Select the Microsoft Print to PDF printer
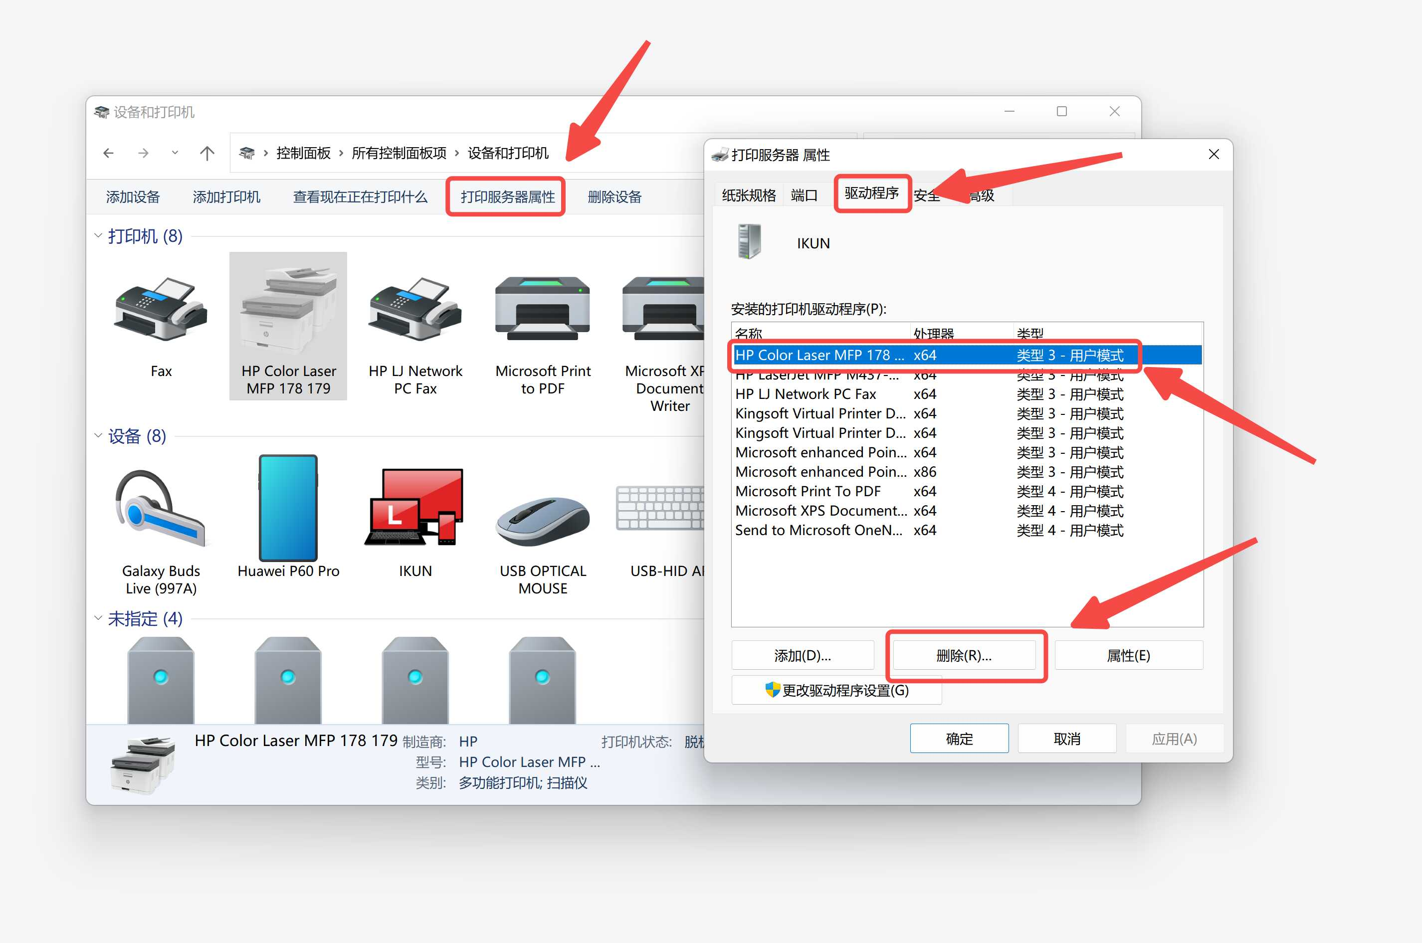The image size is (1422, 943). pyautogui.click(x=542, y=309)
